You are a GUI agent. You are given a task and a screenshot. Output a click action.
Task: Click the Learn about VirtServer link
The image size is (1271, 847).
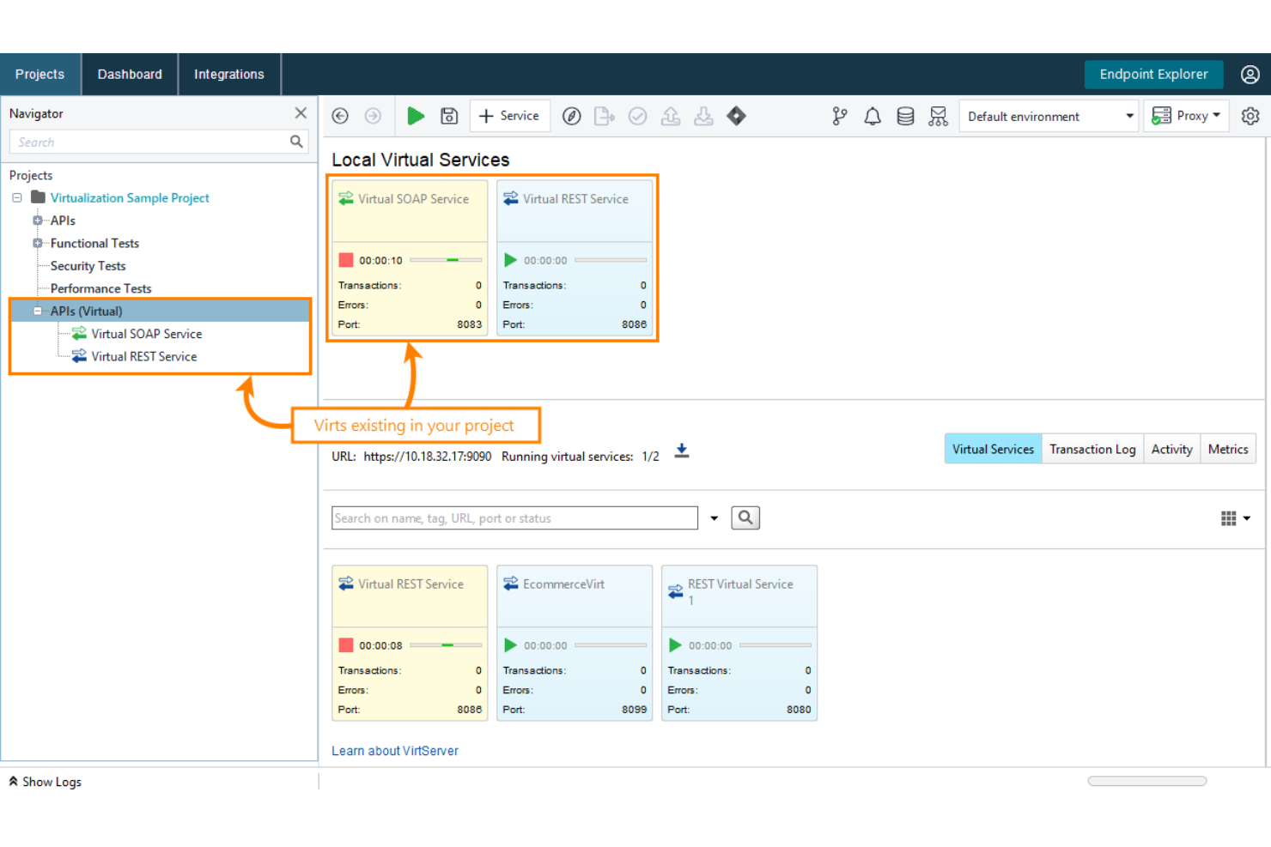394,750
